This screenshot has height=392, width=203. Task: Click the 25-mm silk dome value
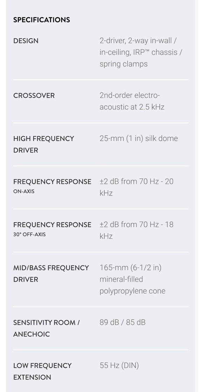139,138
